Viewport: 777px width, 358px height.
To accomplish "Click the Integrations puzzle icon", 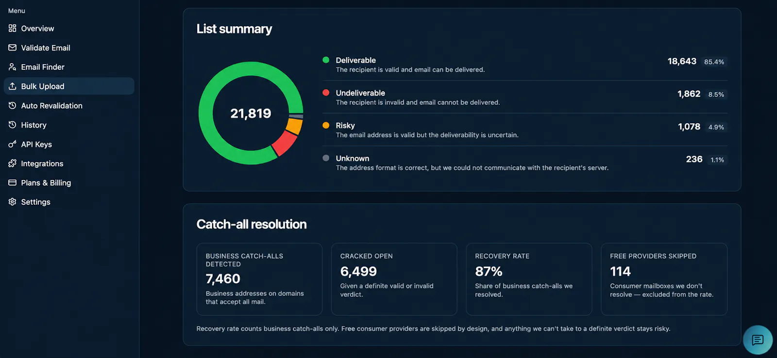I will pos(12,163).
